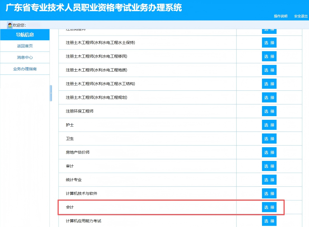
Task: Select 注册环保工程师 exam
Action: pyautogui.click(x=269, y=111)
